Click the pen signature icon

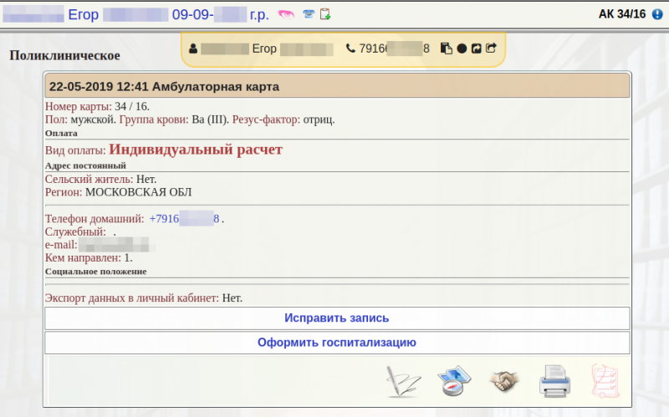pos(403,381)
